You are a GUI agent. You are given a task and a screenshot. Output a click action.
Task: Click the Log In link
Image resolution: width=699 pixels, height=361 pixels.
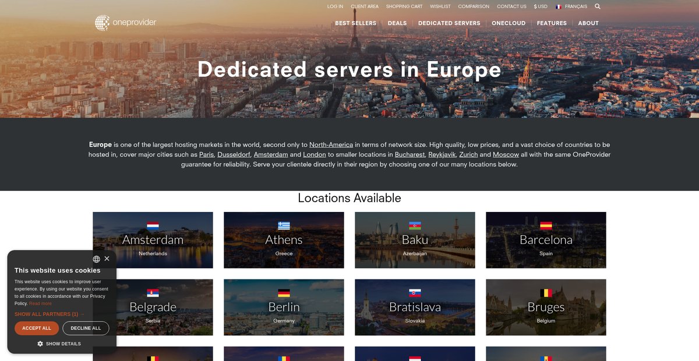[335, 6]
